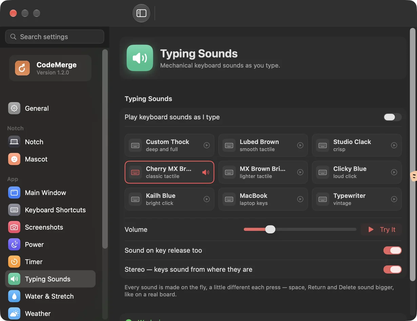Open Screenshots settings
The height and width of the screenshot is (321, 417).
[x=50, y=227]
